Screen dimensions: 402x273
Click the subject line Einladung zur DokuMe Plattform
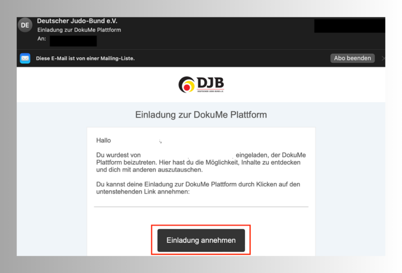[79, 30]
